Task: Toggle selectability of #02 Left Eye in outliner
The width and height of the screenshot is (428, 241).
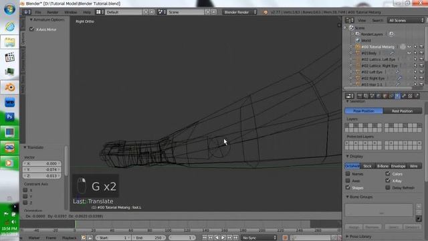Action: coord(415,72)
